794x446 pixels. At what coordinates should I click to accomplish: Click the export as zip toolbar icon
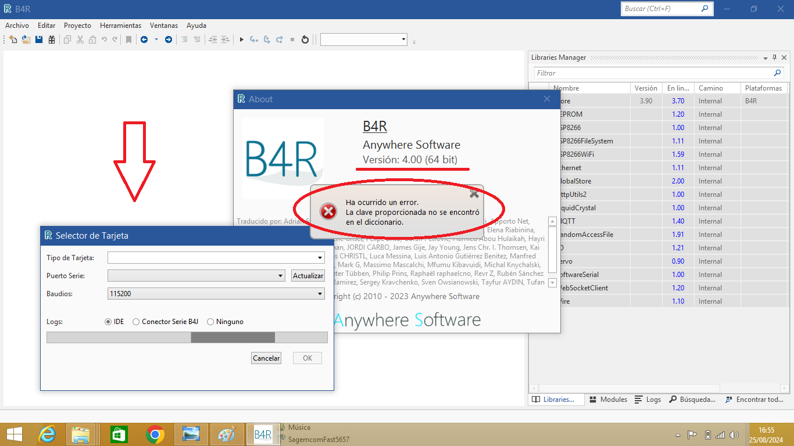click(52, 39)
